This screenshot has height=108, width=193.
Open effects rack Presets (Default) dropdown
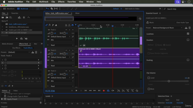click(19, 52)
